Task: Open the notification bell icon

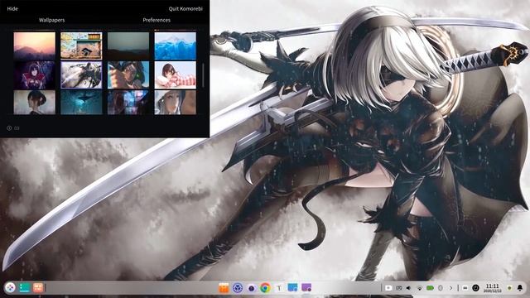Action: coord(520,288)
